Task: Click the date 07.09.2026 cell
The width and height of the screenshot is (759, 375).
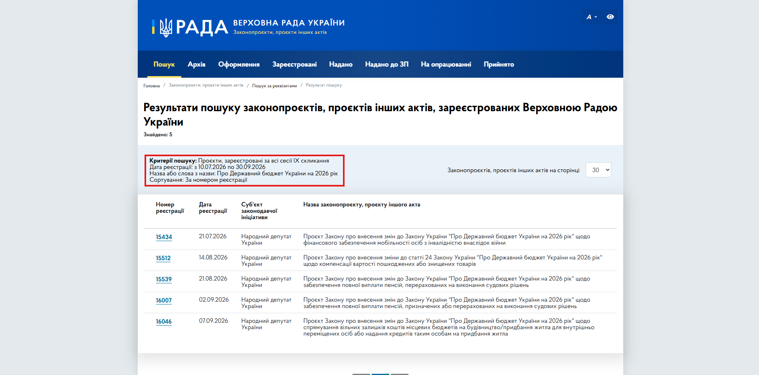Action: tap(214, 321)
